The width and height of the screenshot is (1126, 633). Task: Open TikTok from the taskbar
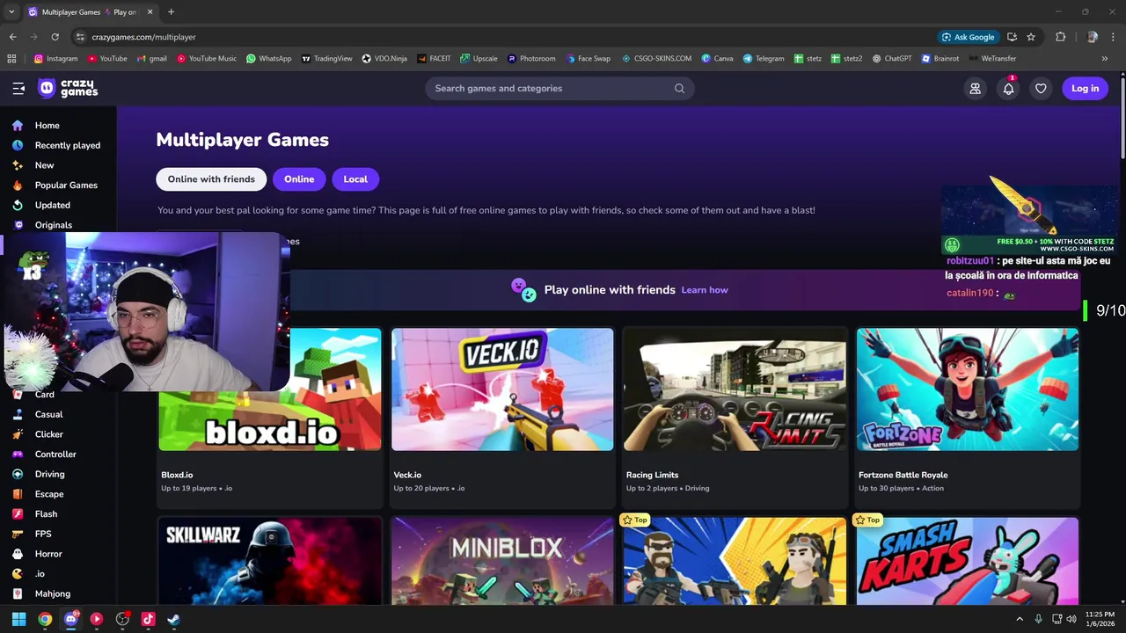point(148,619)
